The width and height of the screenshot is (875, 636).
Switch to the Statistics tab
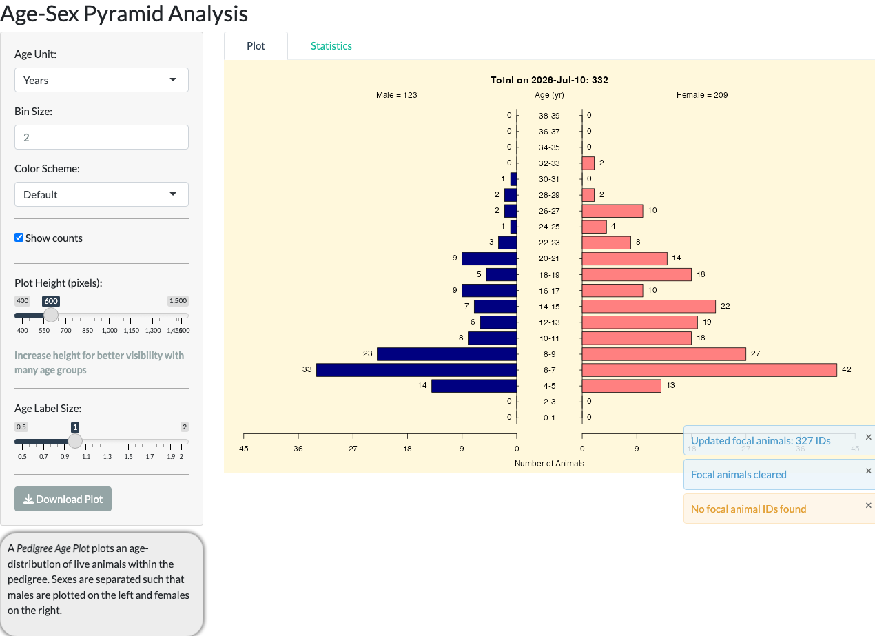[331, 46]
